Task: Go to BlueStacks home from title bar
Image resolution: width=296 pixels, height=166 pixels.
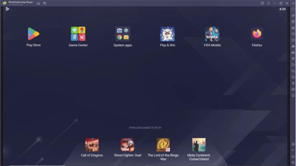Action: click(38, 3)
